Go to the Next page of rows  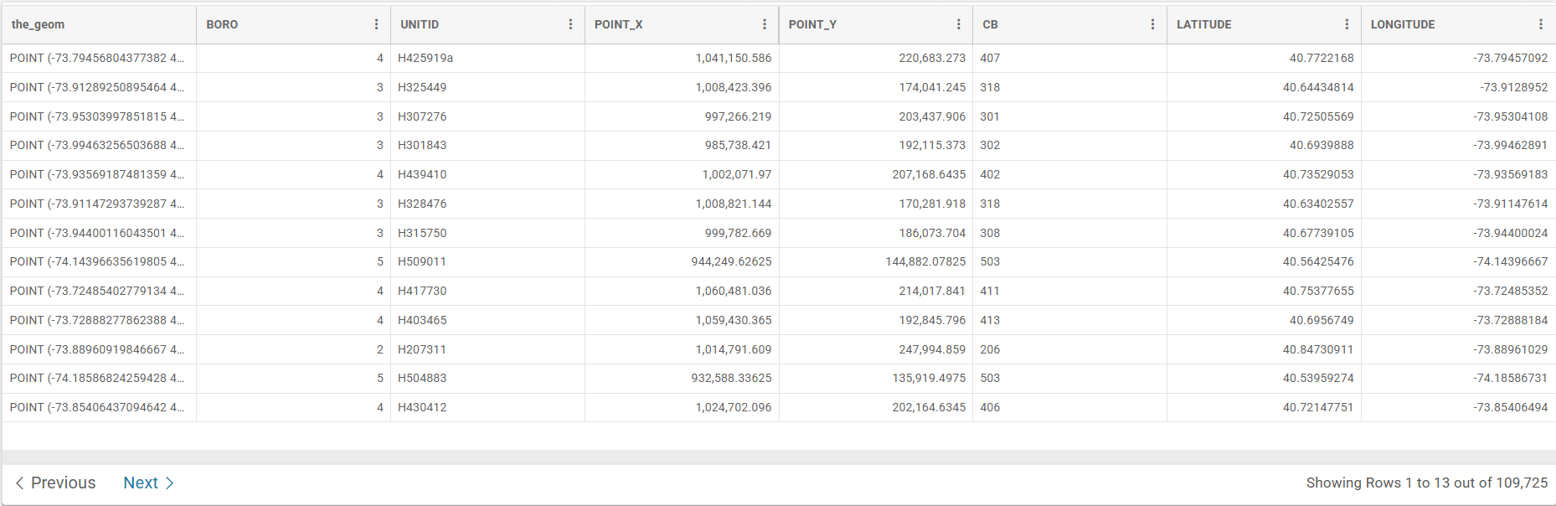[141, 483]
